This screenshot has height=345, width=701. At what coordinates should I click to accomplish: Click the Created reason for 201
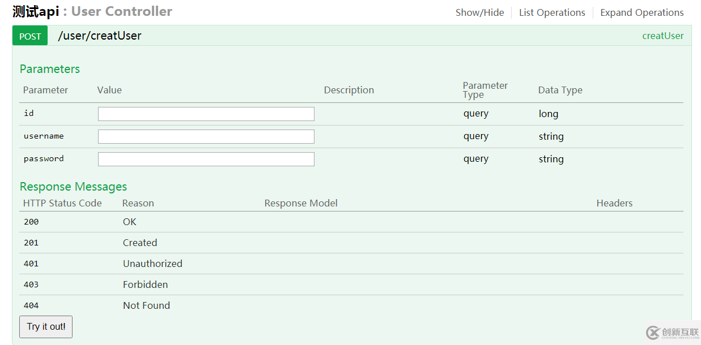[140, 243]
